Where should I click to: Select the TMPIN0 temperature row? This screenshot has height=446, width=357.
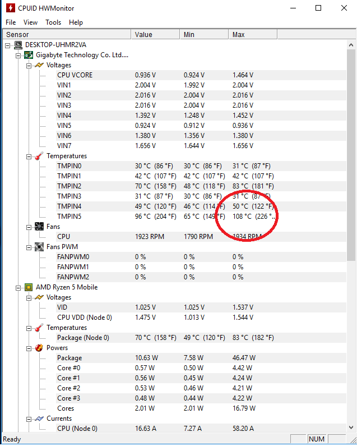click(201, 166)
